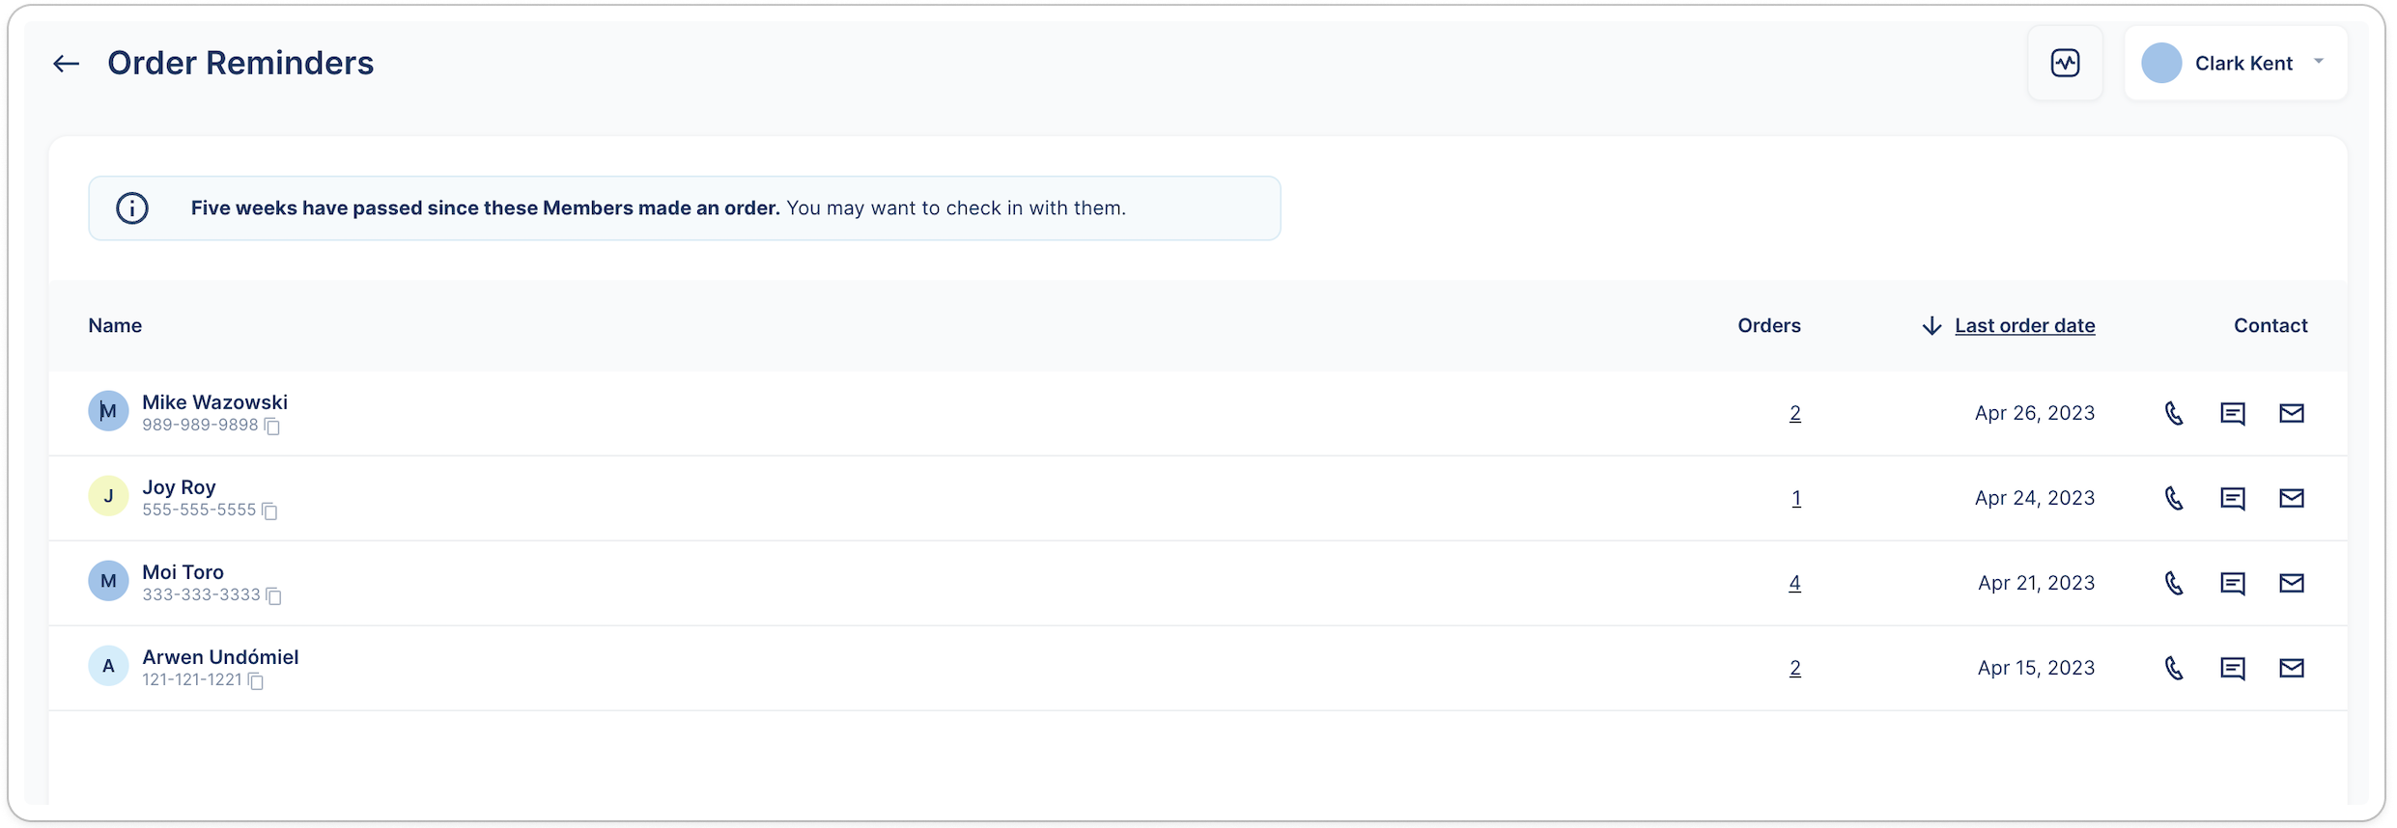This screenshot has width=2397, height=828.
Task: Email Moi Toro using envelope icon
Action: 2291,583
